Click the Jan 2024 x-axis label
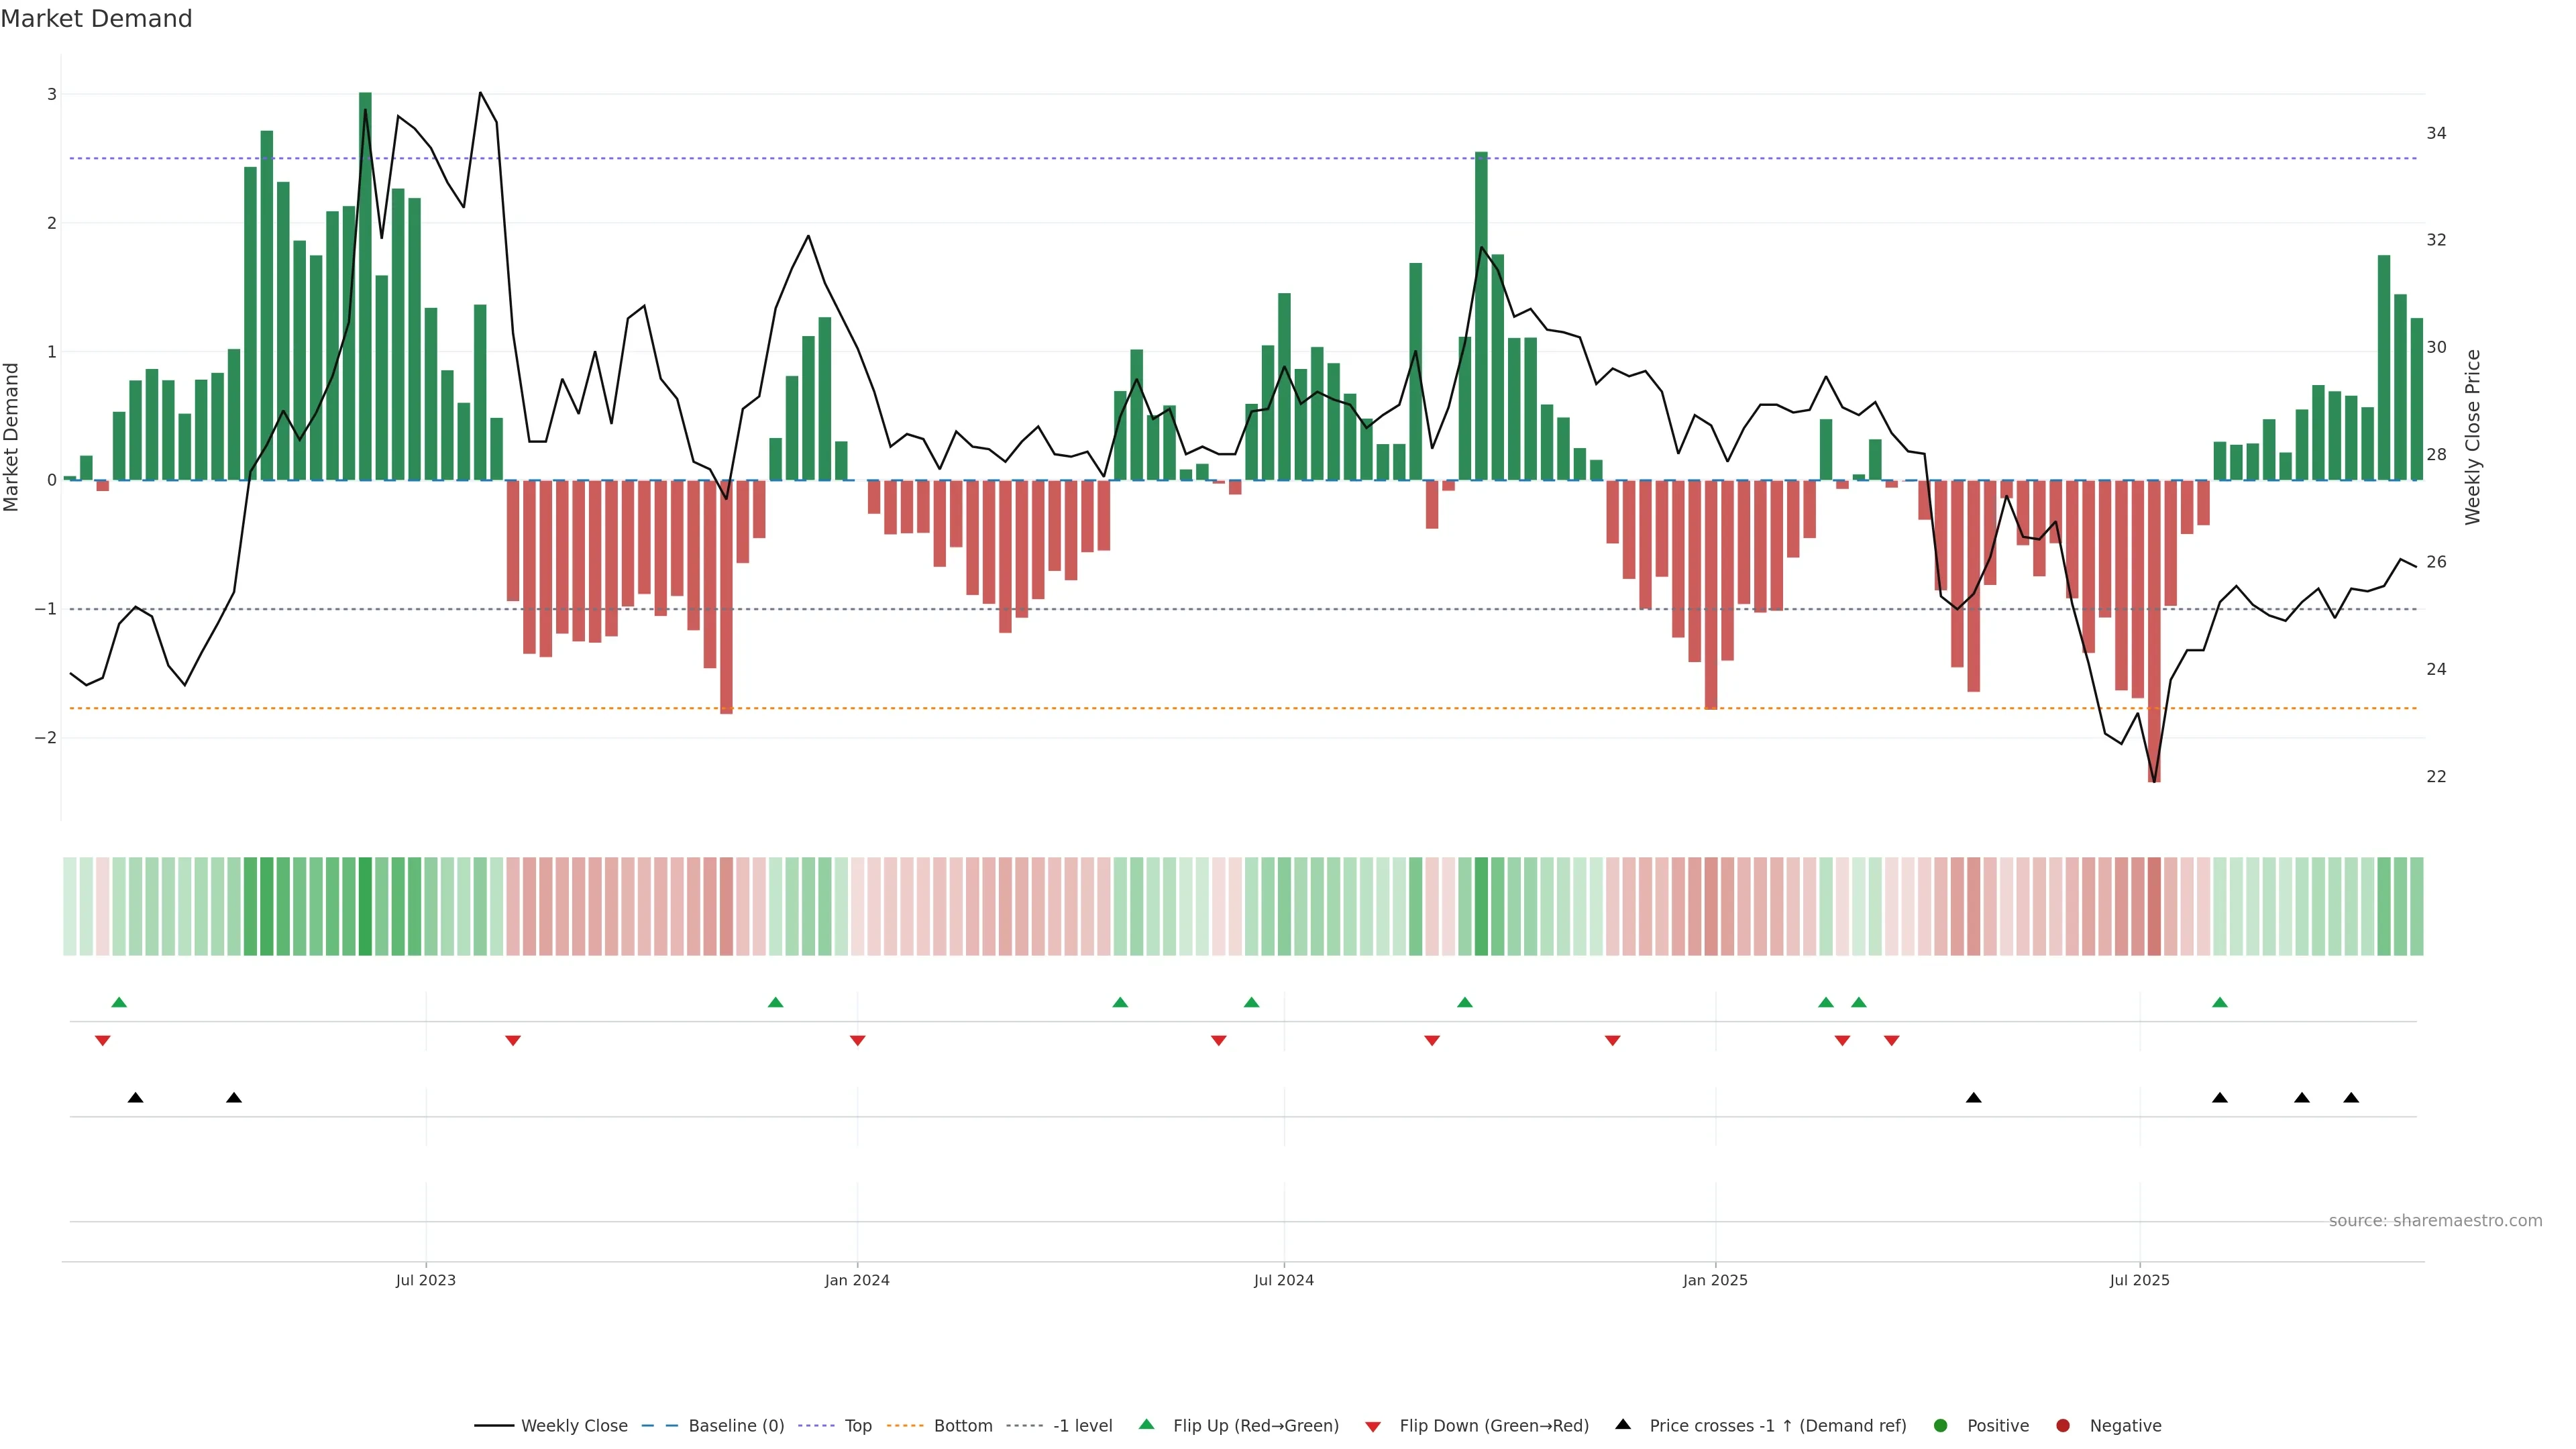2576x1449 pixels. point(857,1280)
